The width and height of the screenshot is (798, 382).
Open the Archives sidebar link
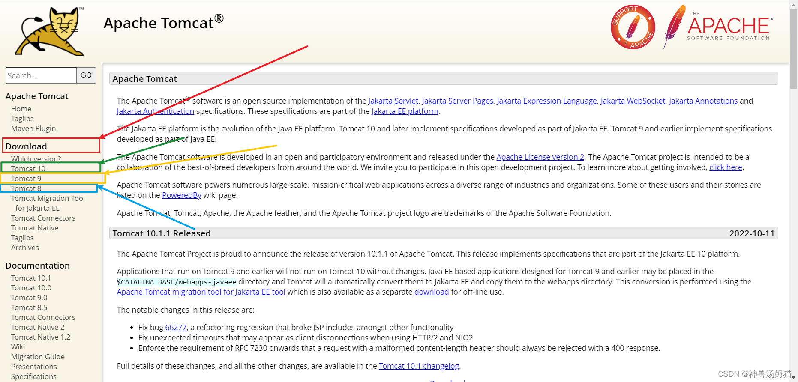(25, 248)
